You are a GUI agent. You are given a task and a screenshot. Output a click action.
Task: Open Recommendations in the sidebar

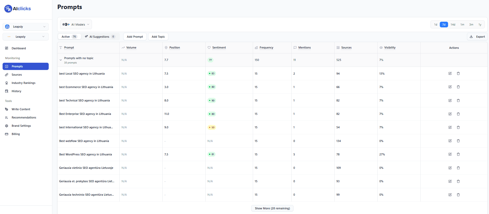26,117
